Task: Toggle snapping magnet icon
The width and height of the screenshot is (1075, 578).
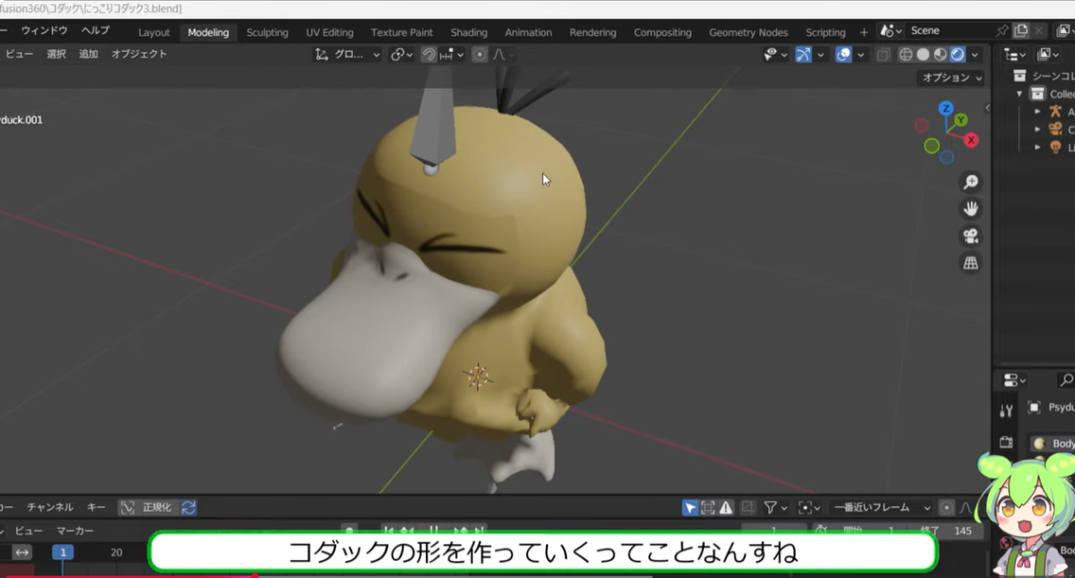Action: point(429,54)
